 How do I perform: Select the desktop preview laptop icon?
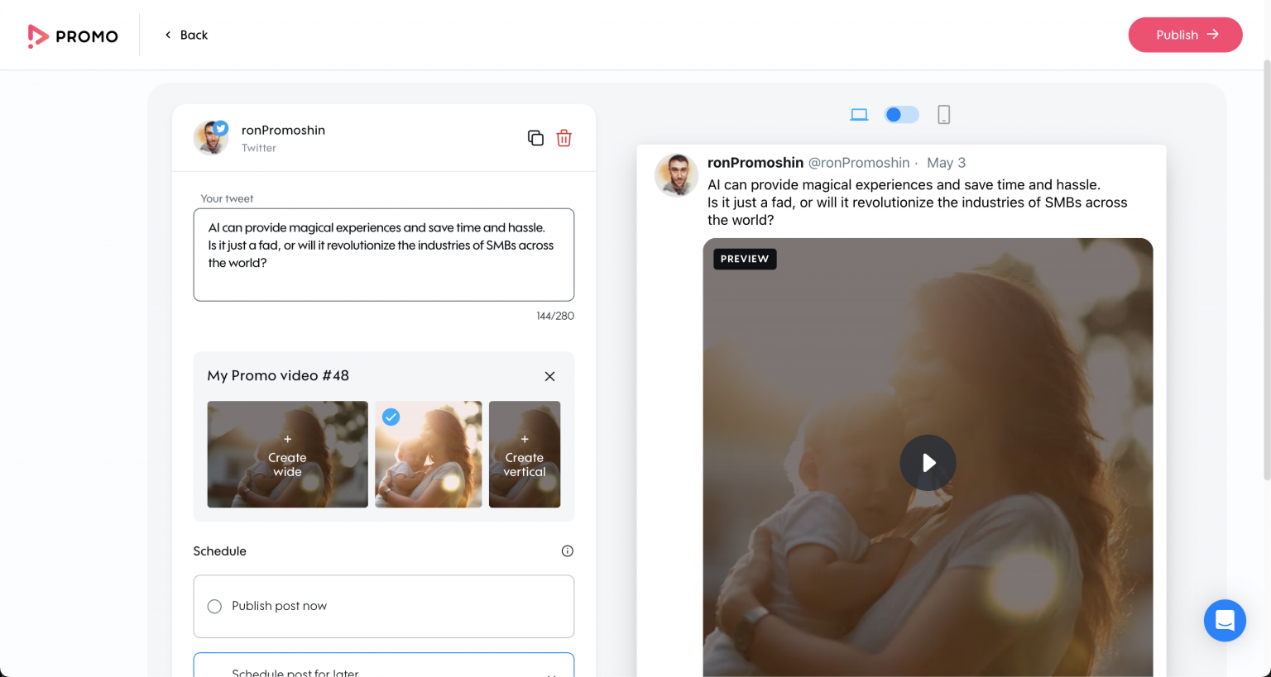tap(859, 114)
